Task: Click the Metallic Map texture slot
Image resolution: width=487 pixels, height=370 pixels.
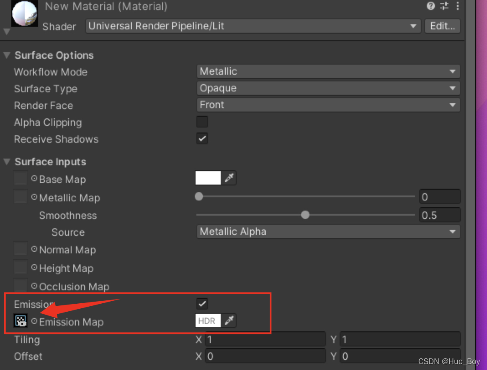Action: click(21, 197)
